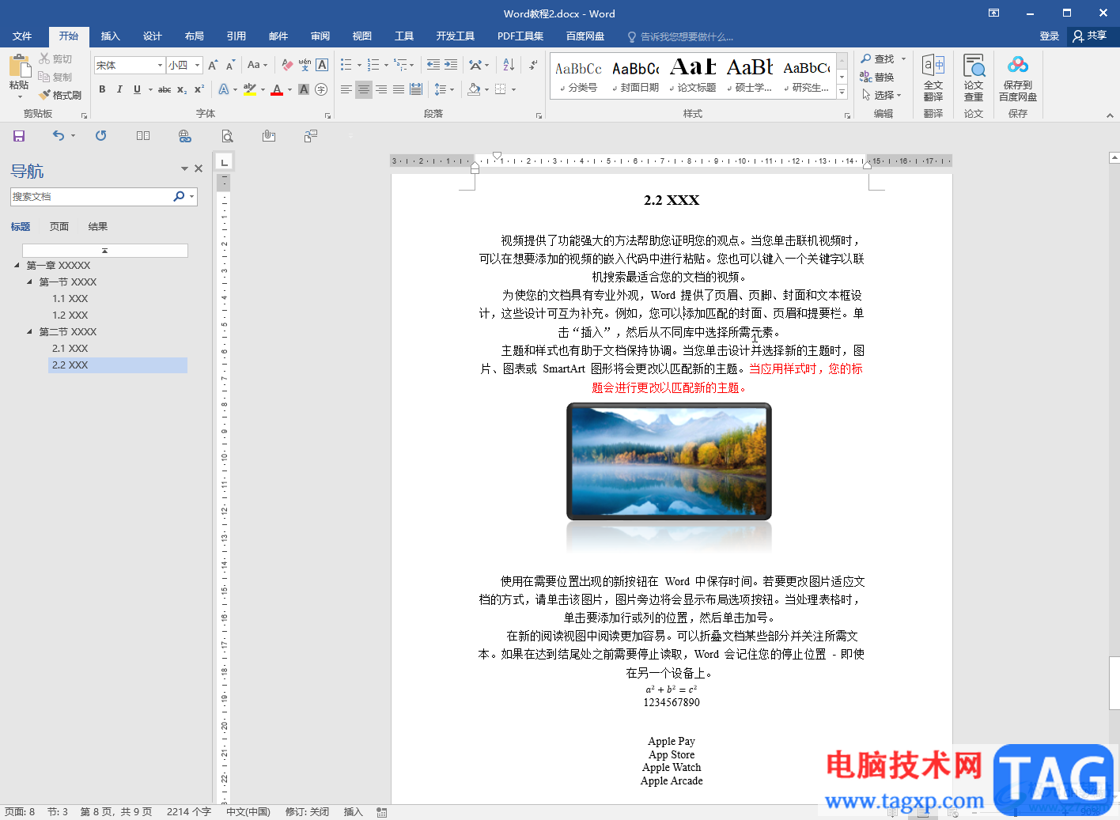Click the paragraph shading paint bucket
The image size is (1120, 820).
[x=474, y=89]
